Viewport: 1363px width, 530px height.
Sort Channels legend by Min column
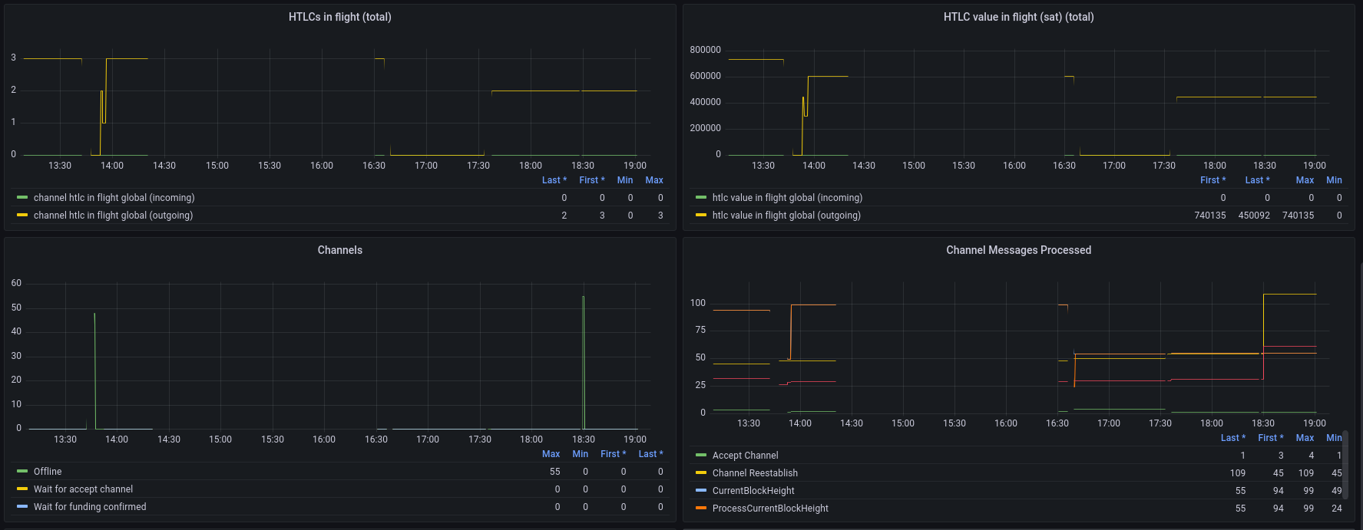pyautogui.click(x=581, y=454)
